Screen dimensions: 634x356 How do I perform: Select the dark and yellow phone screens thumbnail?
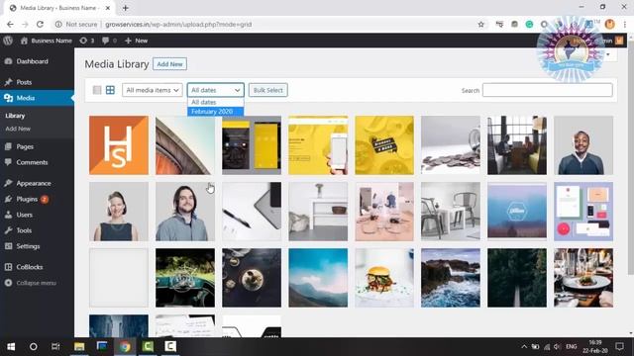point(252,145)
